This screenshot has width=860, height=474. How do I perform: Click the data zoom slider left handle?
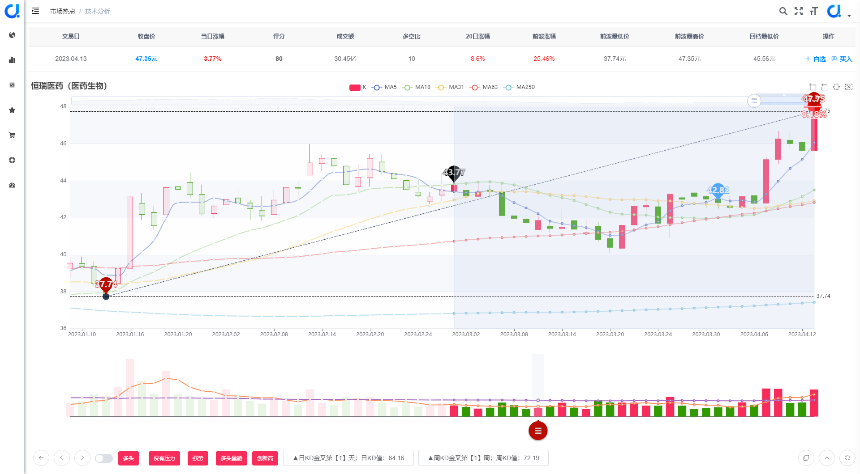754,101
